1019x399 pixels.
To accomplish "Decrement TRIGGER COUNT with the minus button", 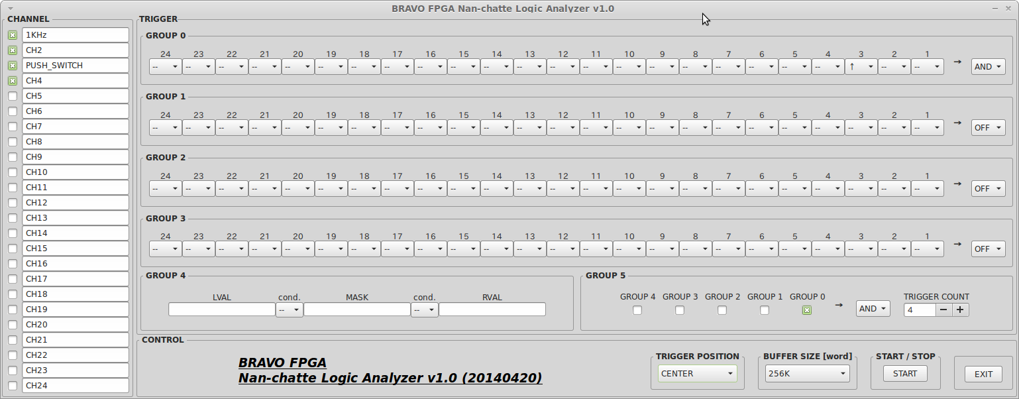I will coord(944,309).
